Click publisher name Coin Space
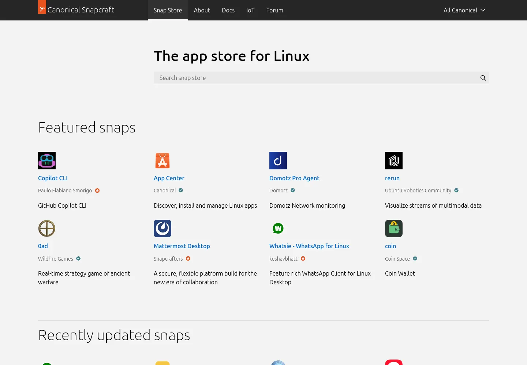 pos(397,259)
